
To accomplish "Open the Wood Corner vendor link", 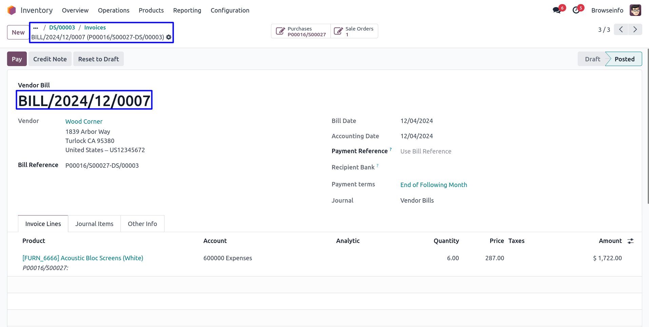I will pyautogui.click(x=84, y=121).
